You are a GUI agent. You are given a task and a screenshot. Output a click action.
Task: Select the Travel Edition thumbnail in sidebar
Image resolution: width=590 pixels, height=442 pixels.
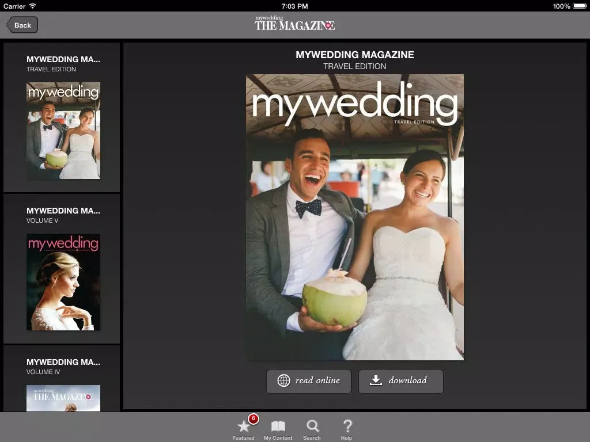[63, 131]
